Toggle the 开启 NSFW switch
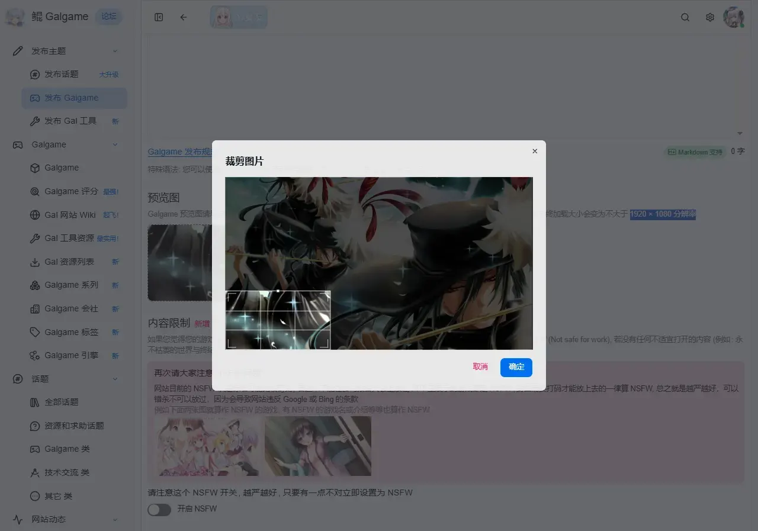 (159, 510)
